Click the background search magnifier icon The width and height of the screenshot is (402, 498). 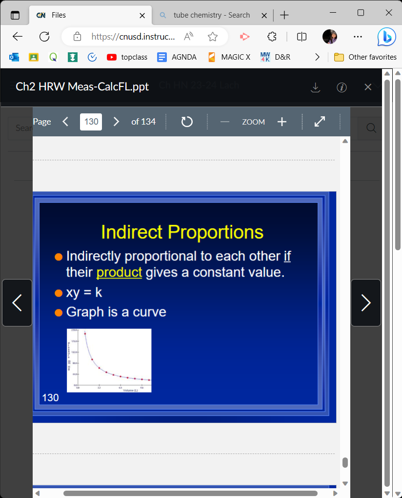[371, 128]
